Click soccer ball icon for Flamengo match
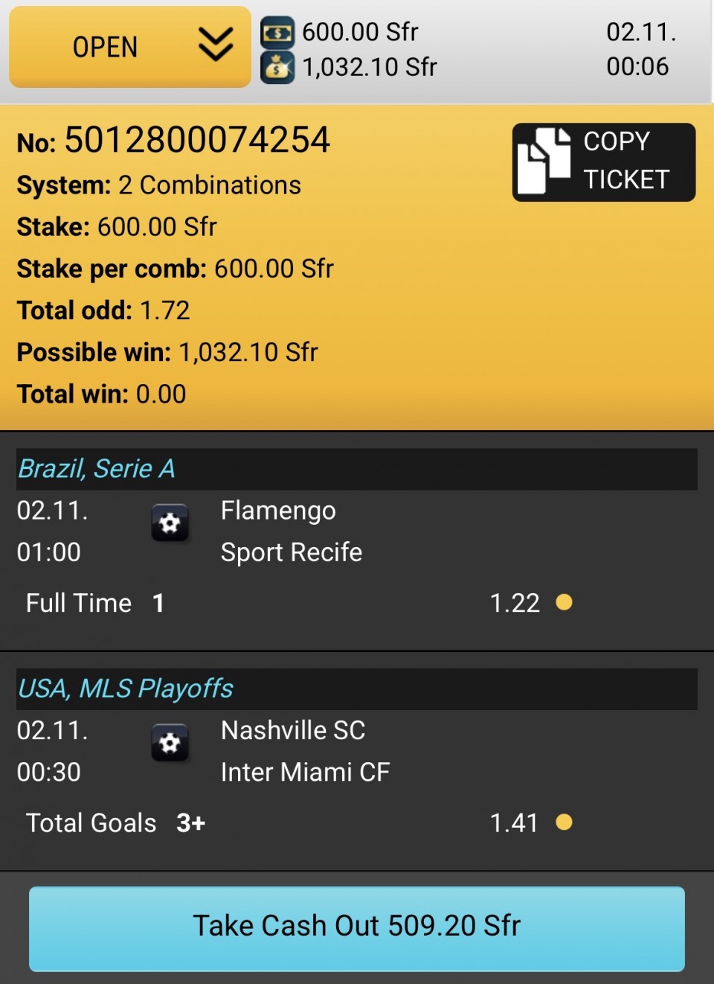The width and height of the screenshot is (714, 984). [x=170, y=523]
